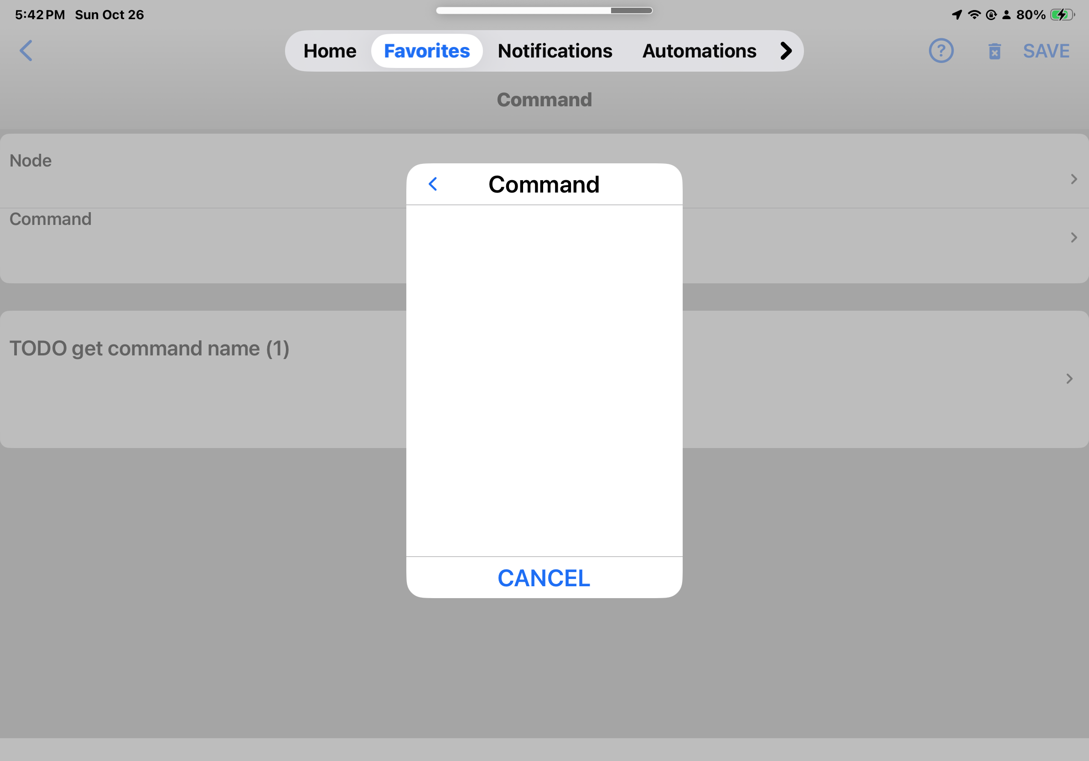Expand the Command row chevron
This screenshot has height=761, width=1089.
(x=1074, y=237)
